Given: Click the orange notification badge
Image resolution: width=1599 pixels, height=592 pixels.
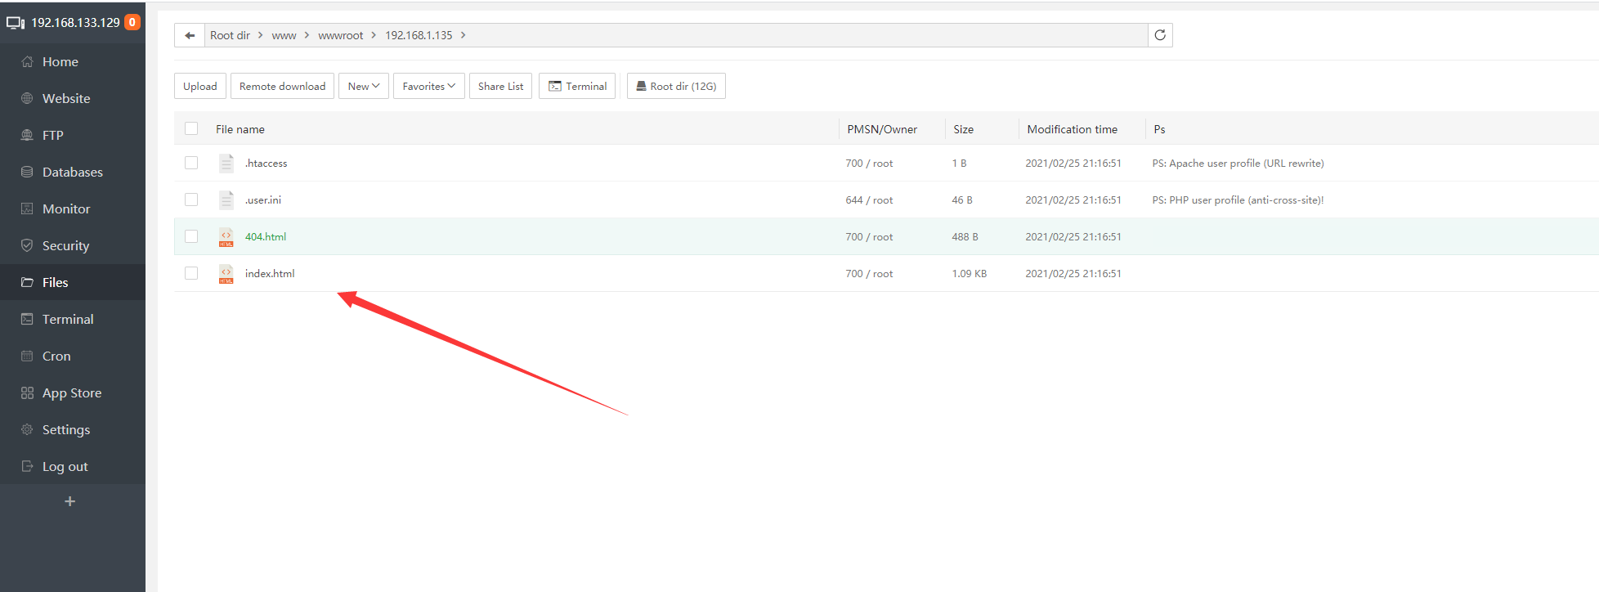Looking at the screenshot, I should coord(132,22).
